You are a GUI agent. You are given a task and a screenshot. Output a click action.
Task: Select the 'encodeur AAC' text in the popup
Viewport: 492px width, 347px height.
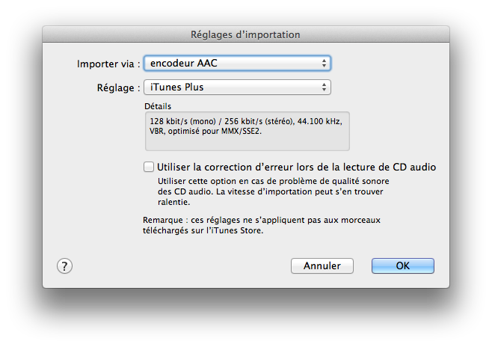184,64
